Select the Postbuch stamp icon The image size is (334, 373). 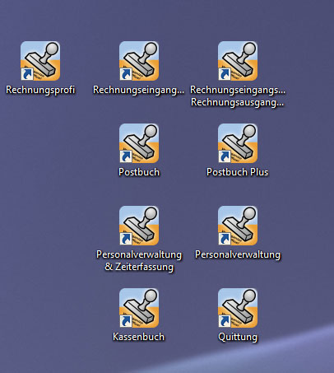(139, 143)
